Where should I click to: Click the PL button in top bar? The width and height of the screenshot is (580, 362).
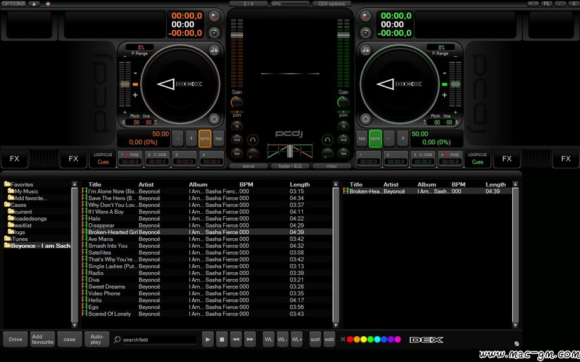pyautogui.click(x=546, y=4)
